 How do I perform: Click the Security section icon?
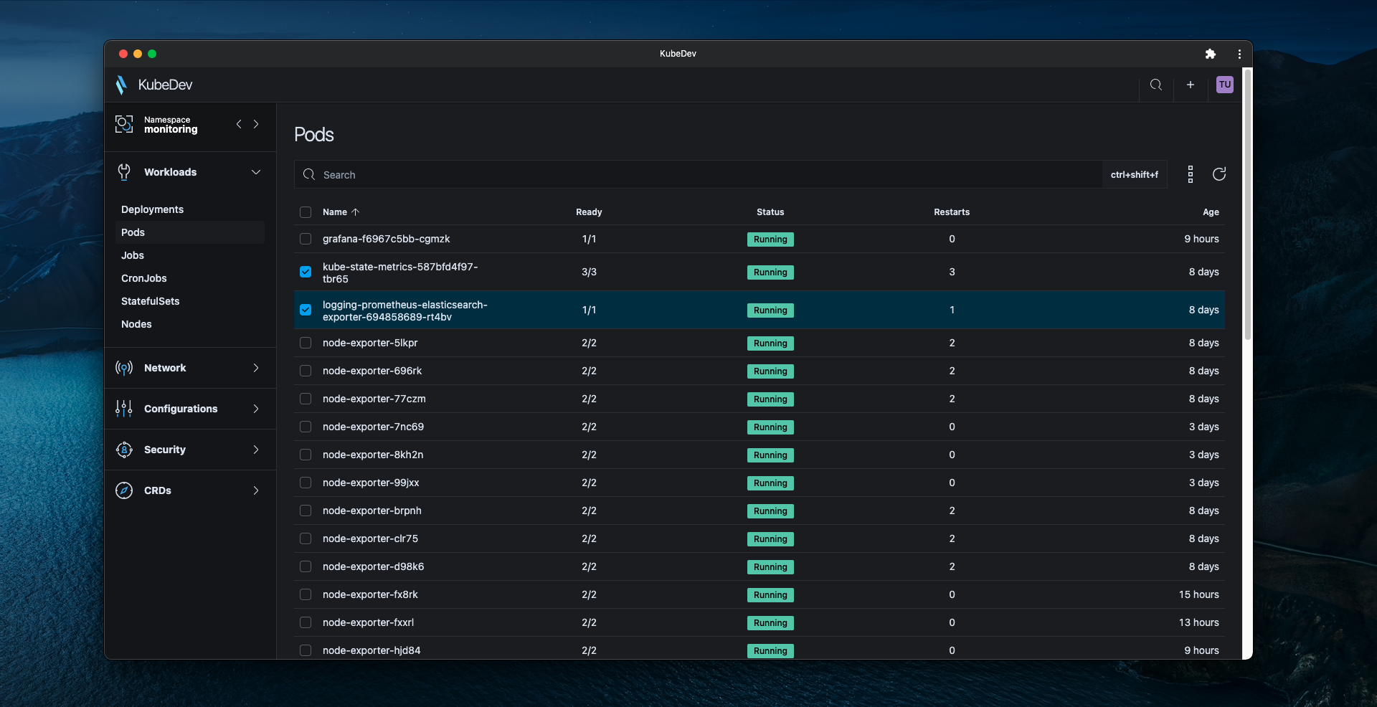[x=124, y=450]
